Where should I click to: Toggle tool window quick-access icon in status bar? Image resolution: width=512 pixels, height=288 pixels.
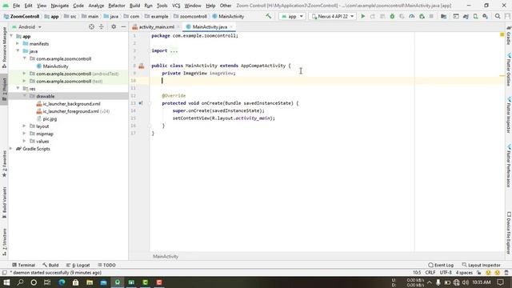coord(4,273)
